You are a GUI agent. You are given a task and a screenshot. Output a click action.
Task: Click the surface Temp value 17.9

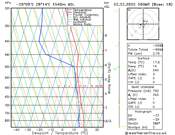click(x=156, y=62)
